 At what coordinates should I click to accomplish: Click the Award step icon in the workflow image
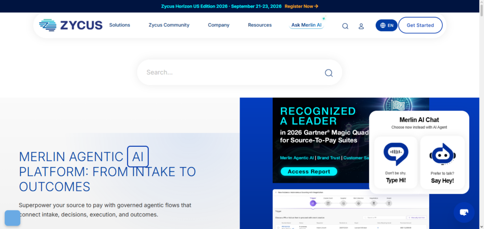click(x=389, y=203)
